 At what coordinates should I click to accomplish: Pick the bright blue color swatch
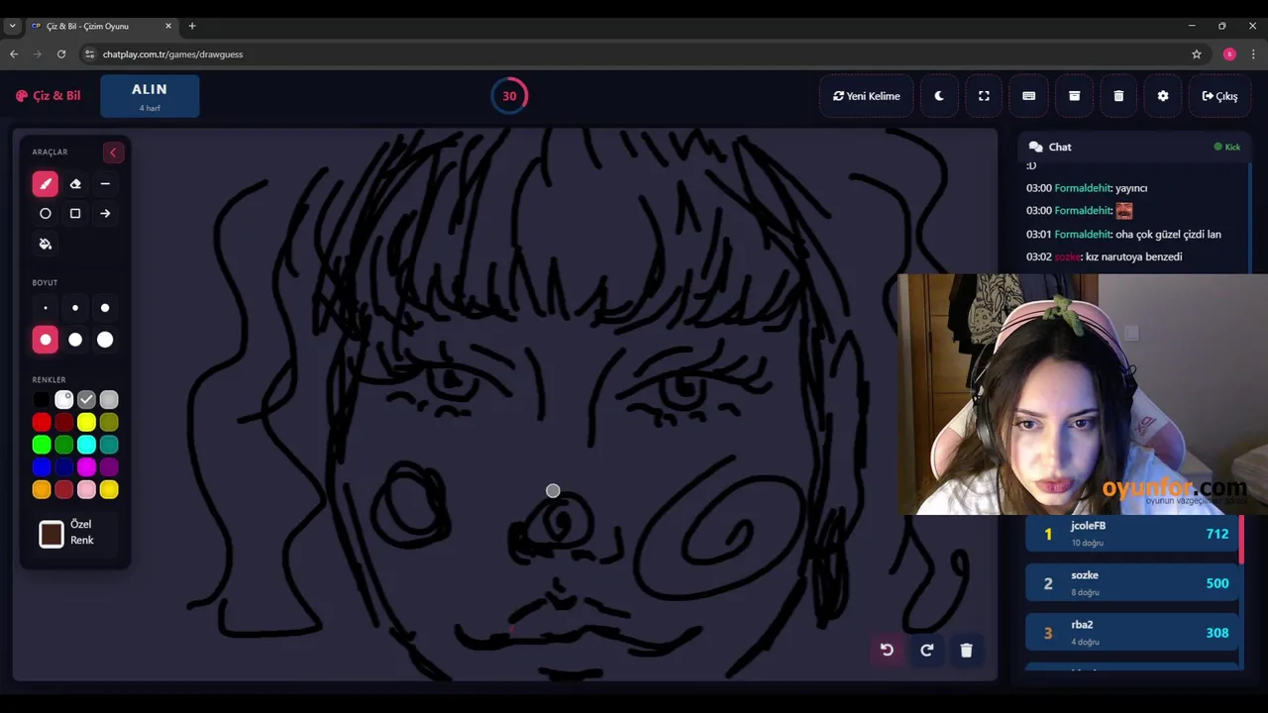[x=42, y=467]
